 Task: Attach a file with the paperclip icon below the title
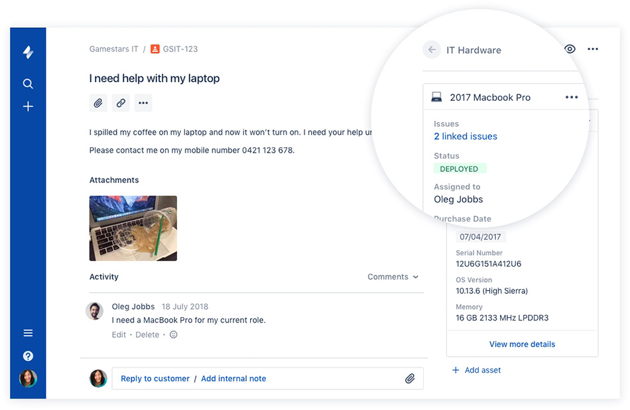[97, 103]
